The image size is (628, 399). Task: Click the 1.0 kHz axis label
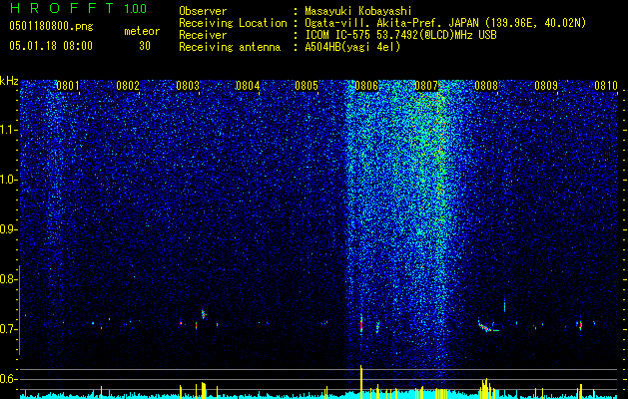point(9,180)
